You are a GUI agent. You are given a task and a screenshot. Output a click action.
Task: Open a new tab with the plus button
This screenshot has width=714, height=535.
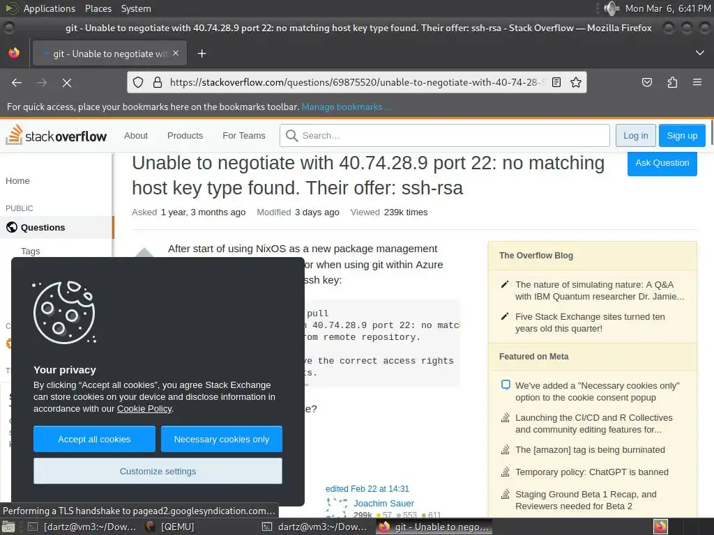point(202,54)
